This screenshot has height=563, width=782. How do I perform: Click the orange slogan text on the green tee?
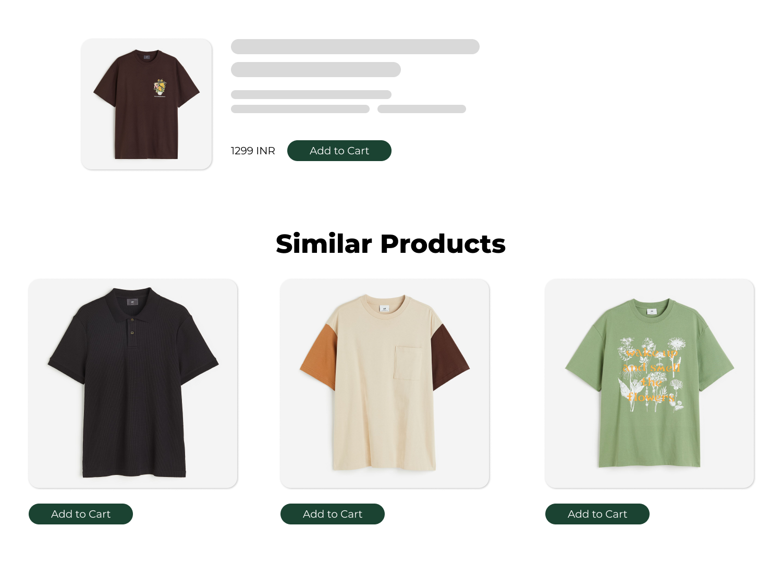[652, 375]
